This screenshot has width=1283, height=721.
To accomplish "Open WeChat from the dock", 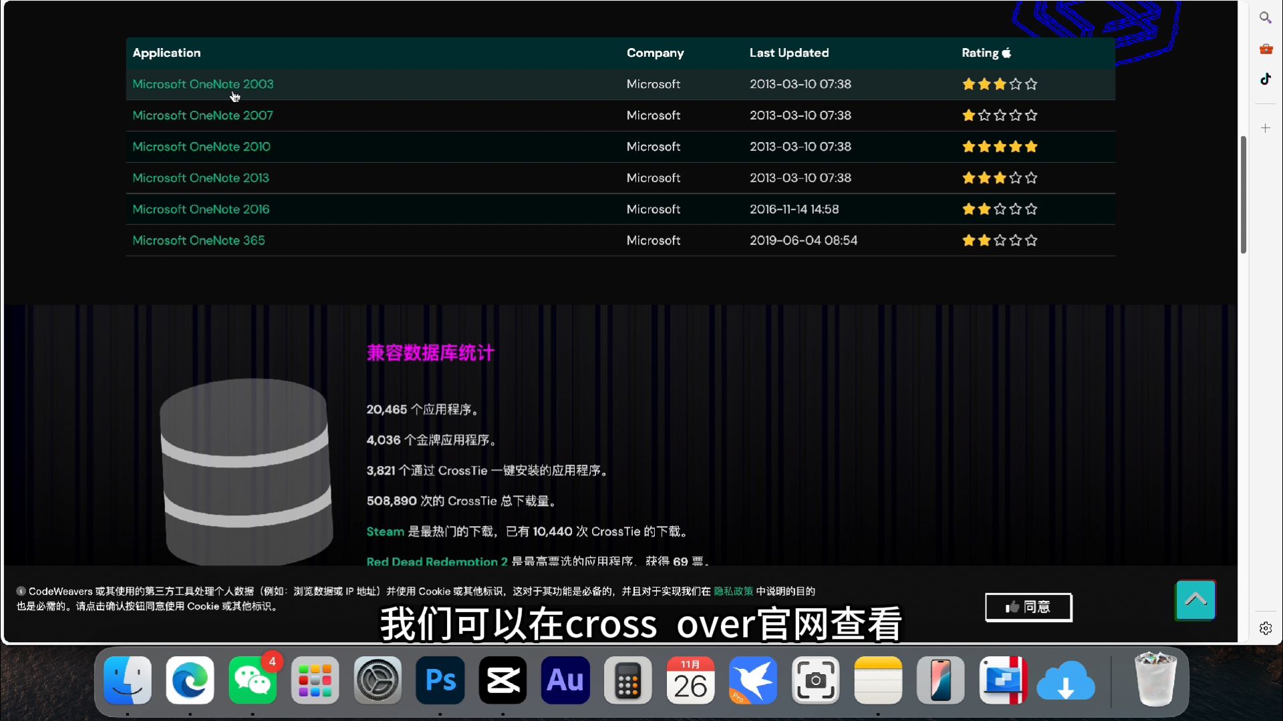I will pyautogui.click(x=253, y=680).
